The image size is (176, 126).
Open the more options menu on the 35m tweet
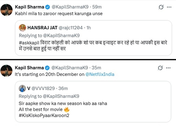(x=169, y=68)
